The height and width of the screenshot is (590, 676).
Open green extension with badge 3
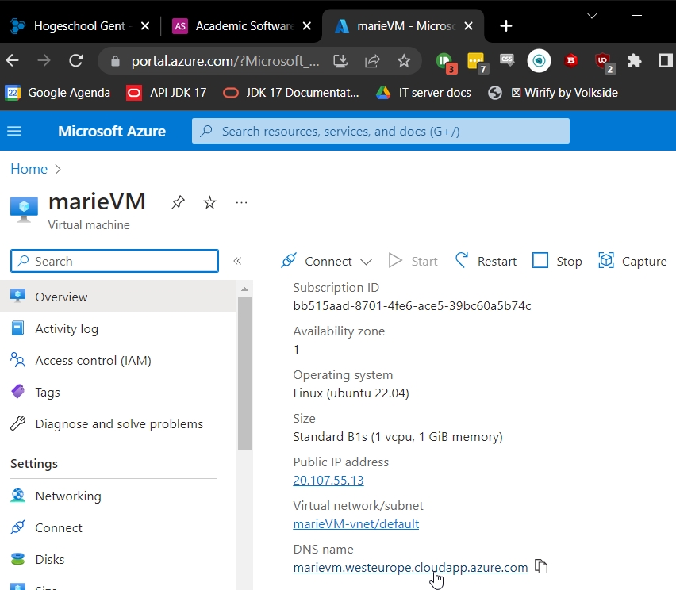point(445,62)
